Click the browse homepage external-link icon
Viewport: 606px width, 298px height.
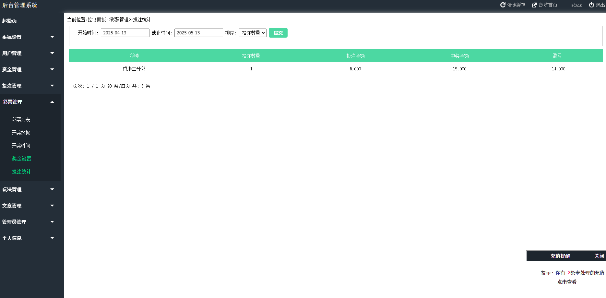click(534, 5)
